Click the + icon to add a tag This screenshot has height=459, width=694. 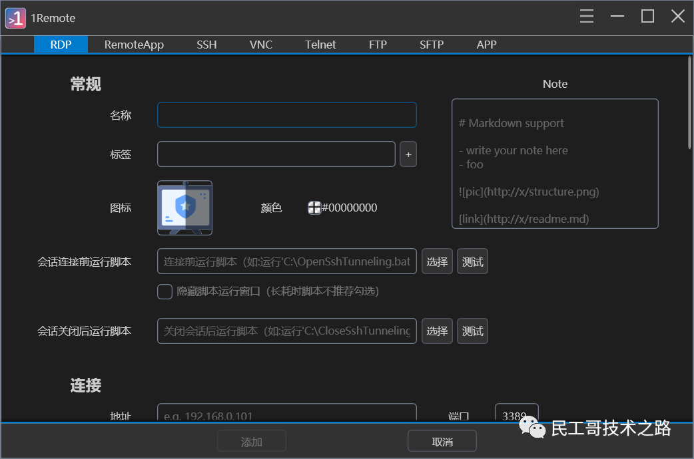[408, 154]
